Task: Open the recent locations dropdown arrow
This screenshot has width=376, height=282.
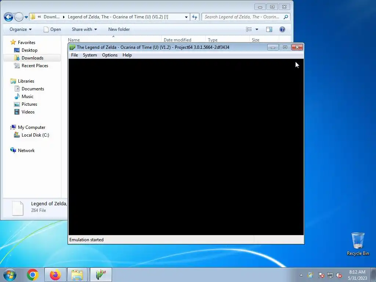Action: pos(26,17)
